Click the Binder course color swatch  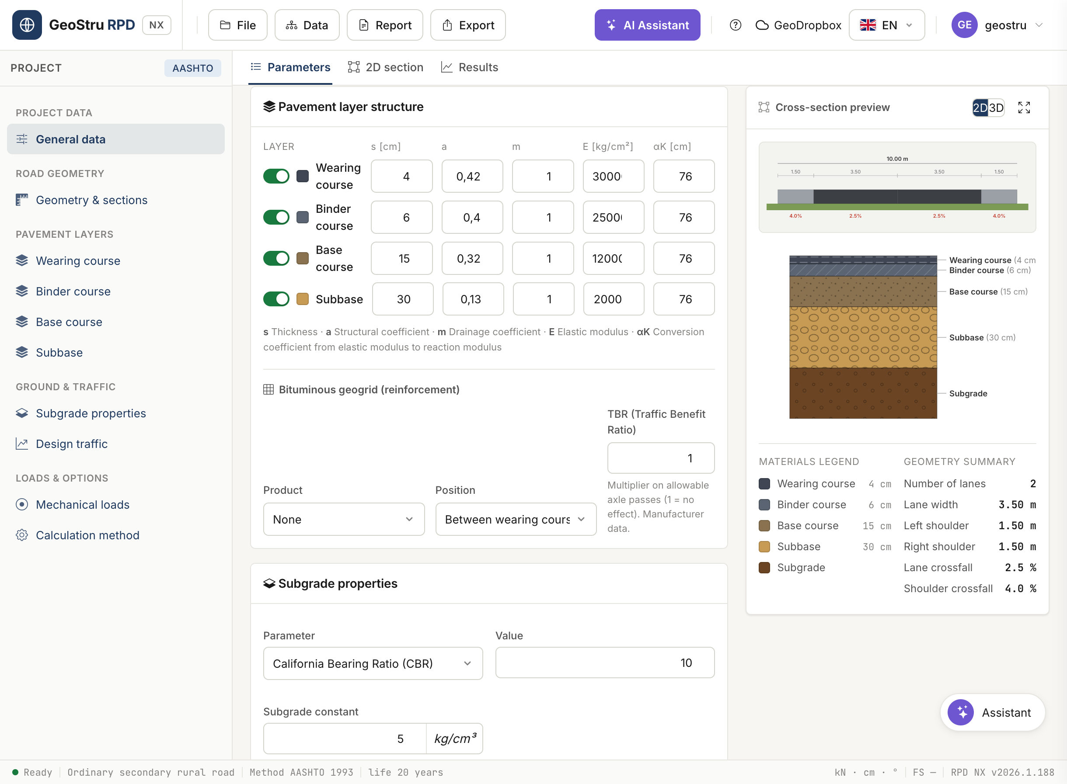pos(303,217)
